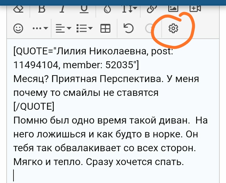
Task: Toggle bold text formatting
Action: tap(42, 9)
